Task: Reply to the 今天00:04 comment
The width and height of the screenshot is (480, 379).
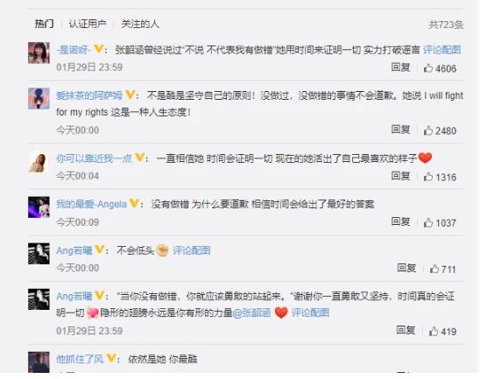Action: point(400,176)
